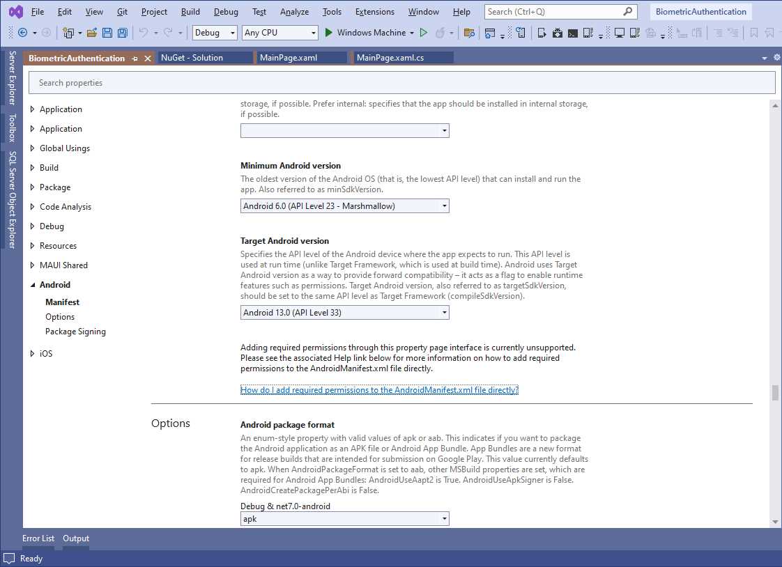Open the Toolbox side panel

point(12,128)
